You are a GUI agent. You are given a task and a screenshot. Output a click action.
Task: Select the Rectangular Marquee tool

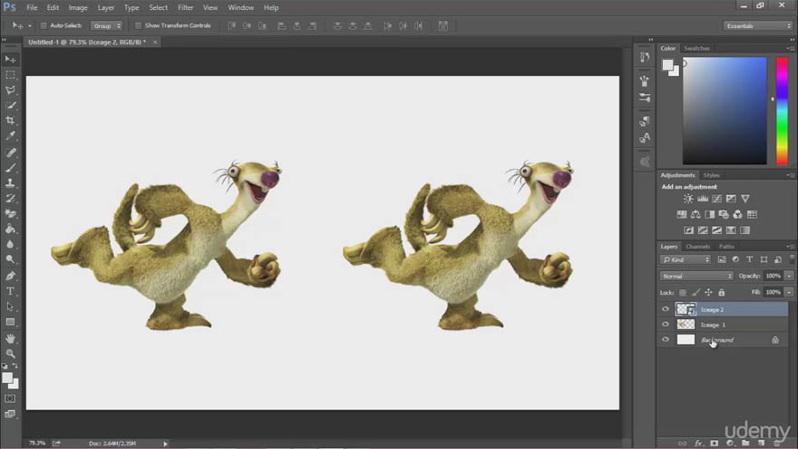[10, 74]
